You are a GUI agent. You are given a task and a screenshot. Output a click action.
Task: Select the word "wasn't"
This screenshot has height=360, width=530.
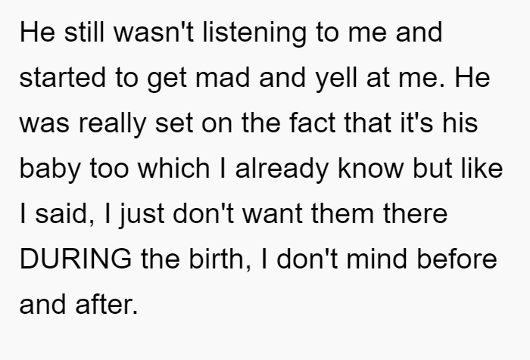[154, 33]
